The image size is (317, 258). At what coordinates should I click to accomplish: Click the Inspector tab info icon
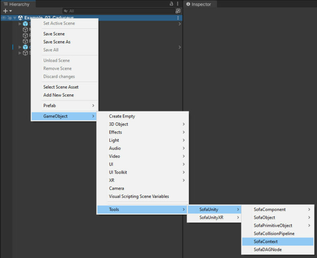(x=188, y=4)
